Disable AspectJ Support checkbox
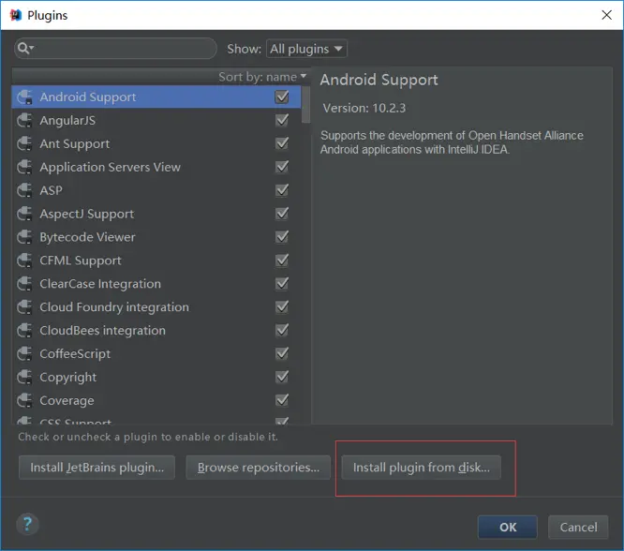The image size is (624, 551). [x=282, y=214]
